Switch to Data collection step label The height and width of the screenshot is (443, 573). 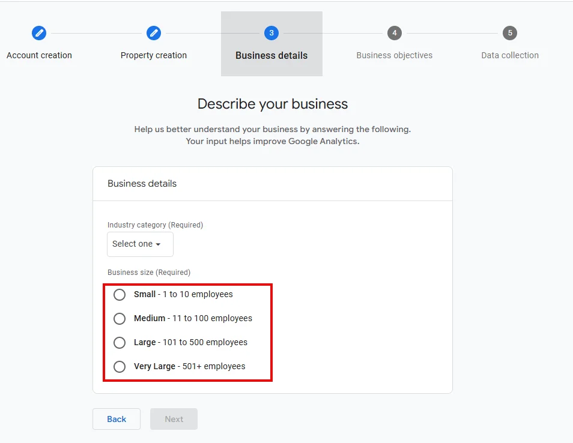tap(510, 55)
